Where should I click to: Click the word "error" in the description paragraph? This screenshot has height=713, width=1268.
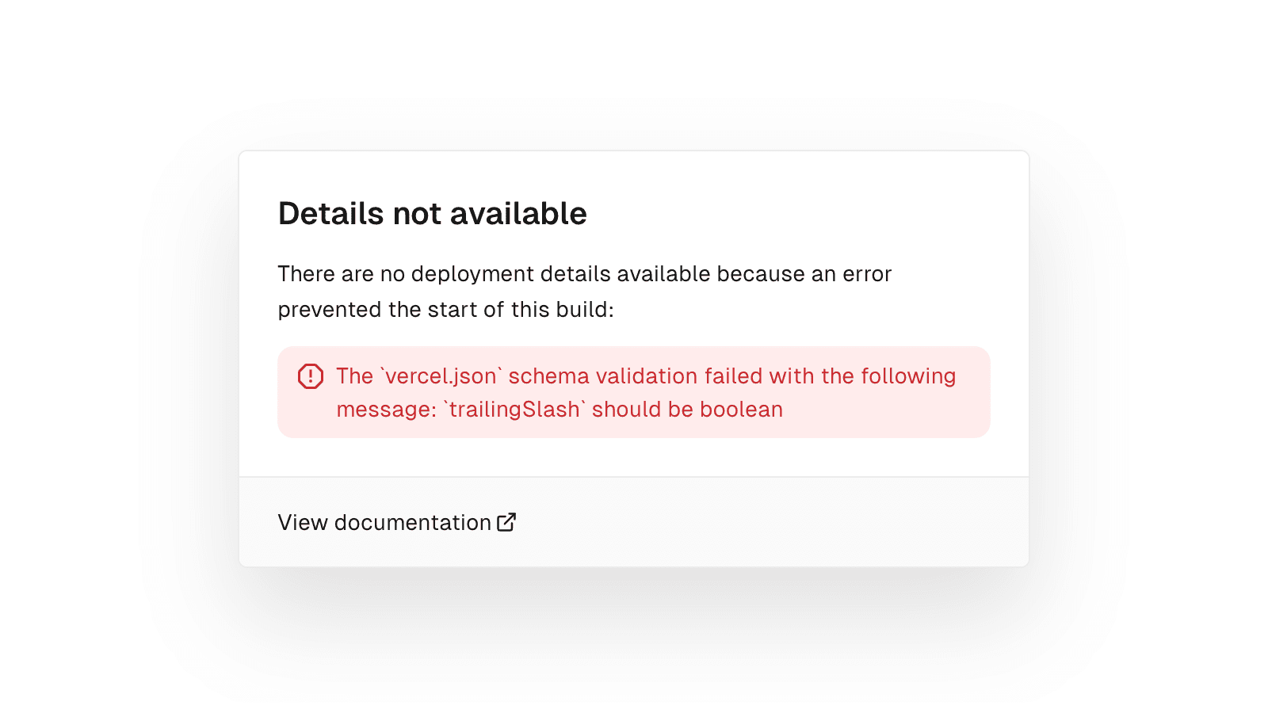[867, 274]
